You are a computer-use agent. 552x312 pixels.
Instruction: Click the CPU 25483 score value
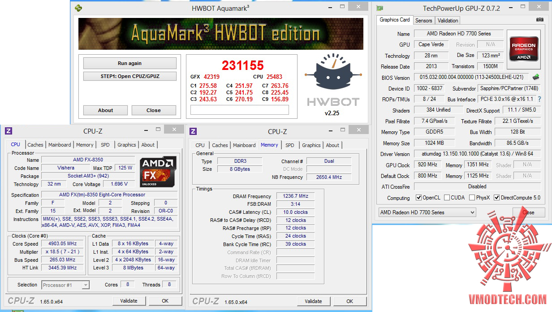[x=274, y=77]
